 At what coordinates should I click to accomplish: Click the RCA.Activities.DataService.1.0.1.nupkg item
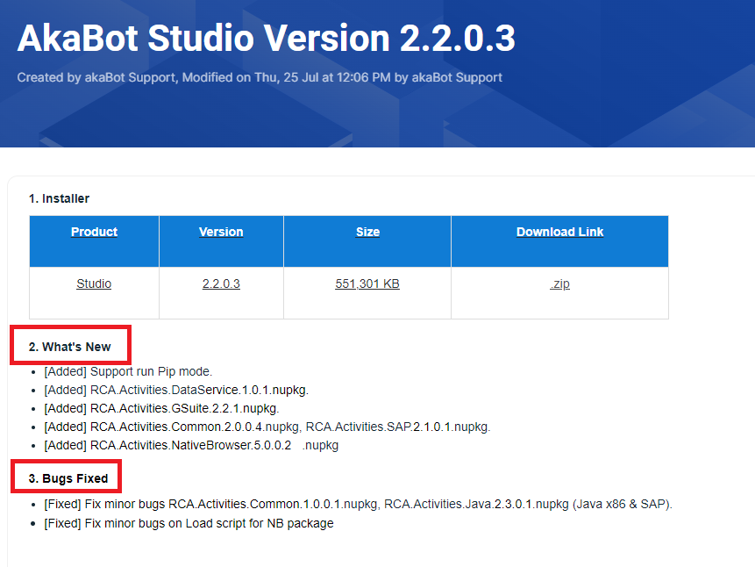pyautogui.click(x=176, y=390)
